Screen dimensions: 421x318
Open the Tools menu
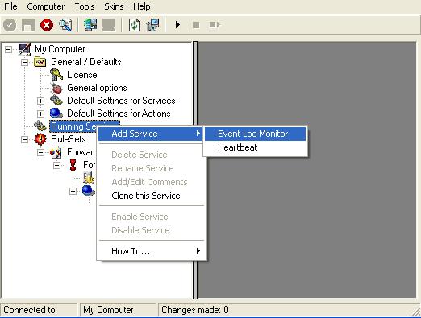click(85, 6)
